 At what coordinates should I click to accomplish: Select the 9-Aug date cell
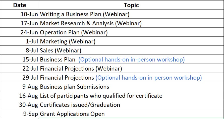click(x=30, y=87)
